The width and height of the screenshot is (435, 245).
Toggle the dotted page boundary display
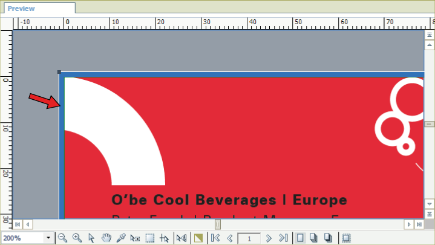pyautogui.click(x=346, y=238)
